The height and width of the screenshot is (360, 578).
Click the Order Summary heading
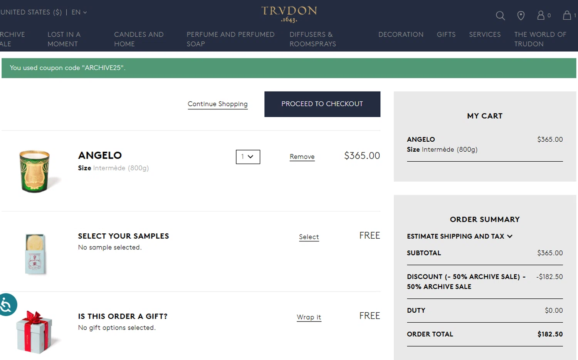click(485, 219)
